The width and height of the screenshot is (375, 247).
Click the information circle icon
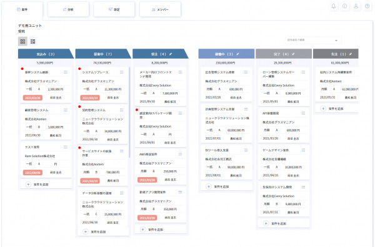(x=344, y=6)
